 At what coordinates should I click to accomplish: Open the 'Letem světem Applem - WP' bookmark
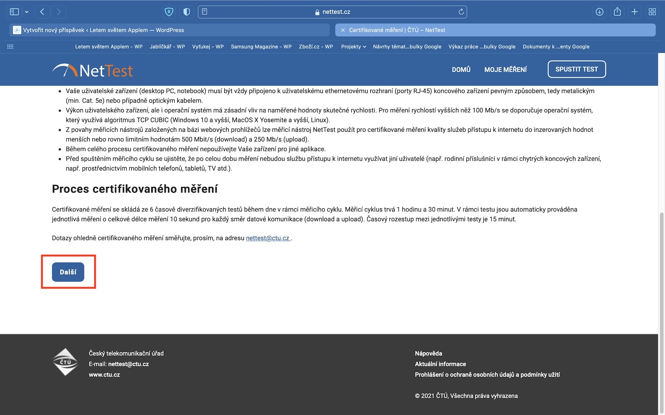click(x=109, y=46)
